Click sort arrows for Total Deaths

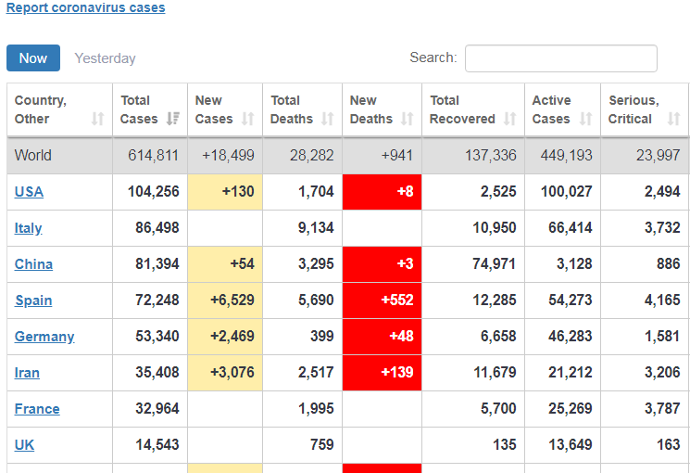(327, 119)
